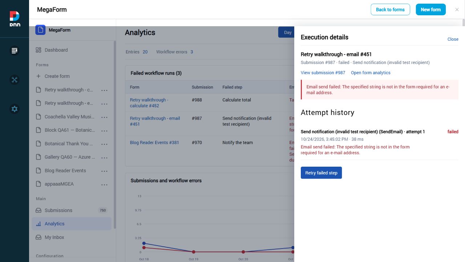
Task: Go to Dashboard in sidebar
Action: coord(72,50)
